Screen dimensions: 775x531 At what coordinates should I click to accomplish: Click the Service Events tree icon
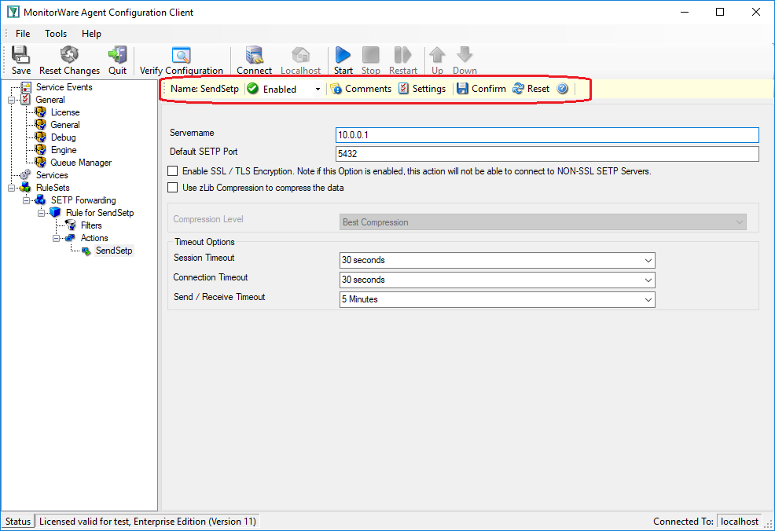26,87
